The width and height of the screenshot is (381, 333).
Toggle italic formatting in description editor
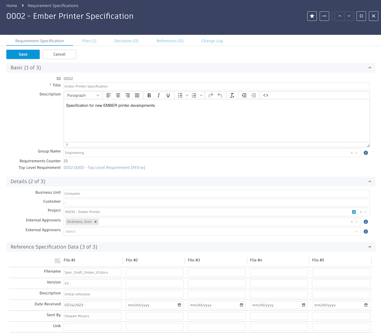click(159, 96)
